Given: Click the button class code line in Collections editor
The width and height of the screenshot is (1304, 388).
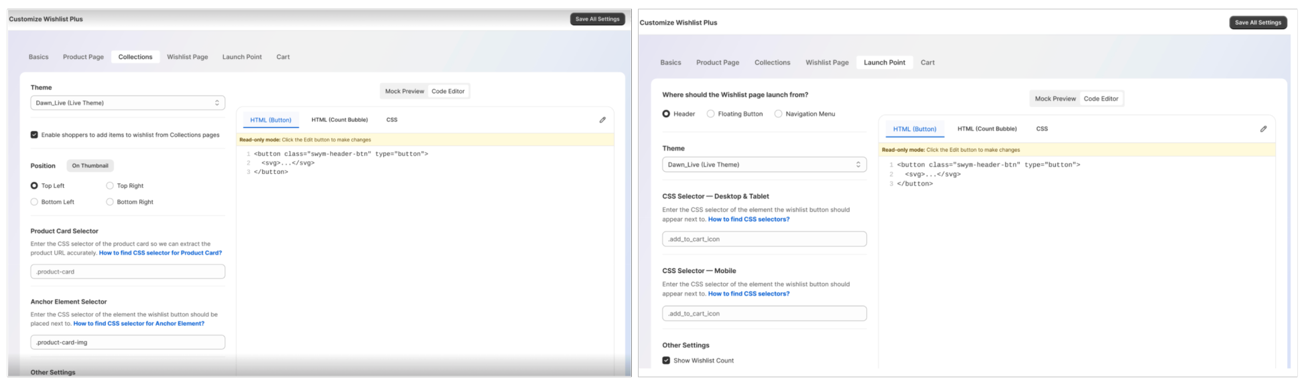Looking at the screenshot, I should click(340, 154).
